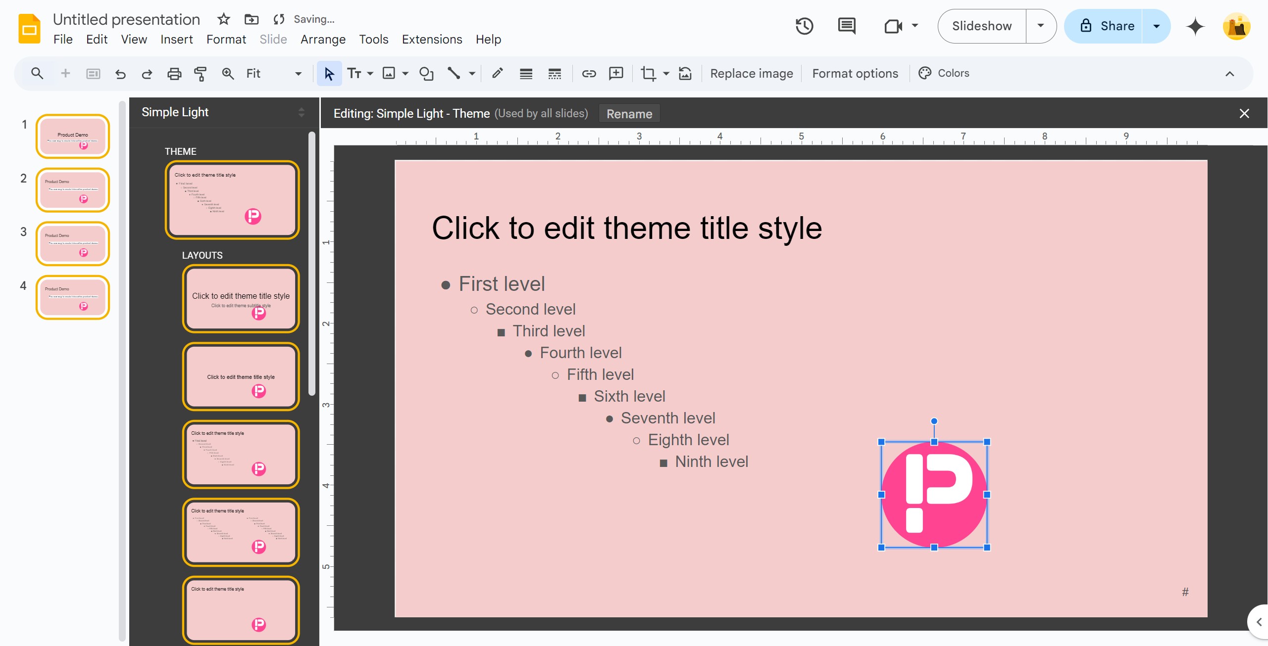Screen dimensions: 1268x646
Task: Click the theme title placeholder text
Action: [x=627, y=228]
